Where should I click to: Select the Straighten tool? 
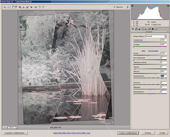pyautogui.click(x=23, y=7)
